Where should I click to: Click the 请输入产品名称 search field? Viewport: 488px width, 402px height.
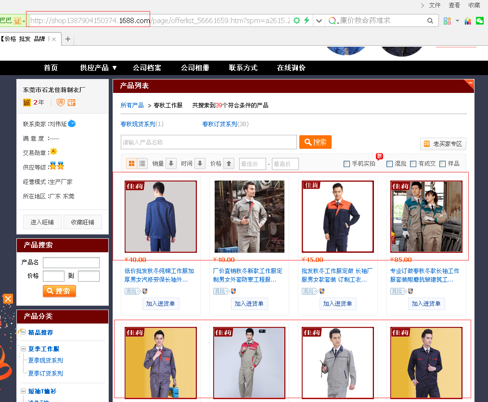coord(208,142)
